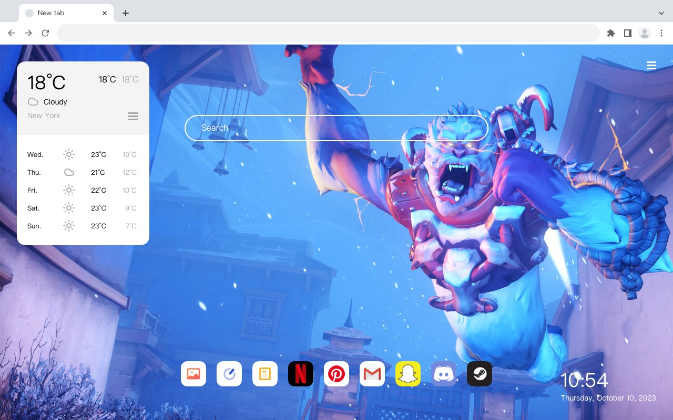
Task: Open Chrome's three-dot menu
Action: coord(661,33)
